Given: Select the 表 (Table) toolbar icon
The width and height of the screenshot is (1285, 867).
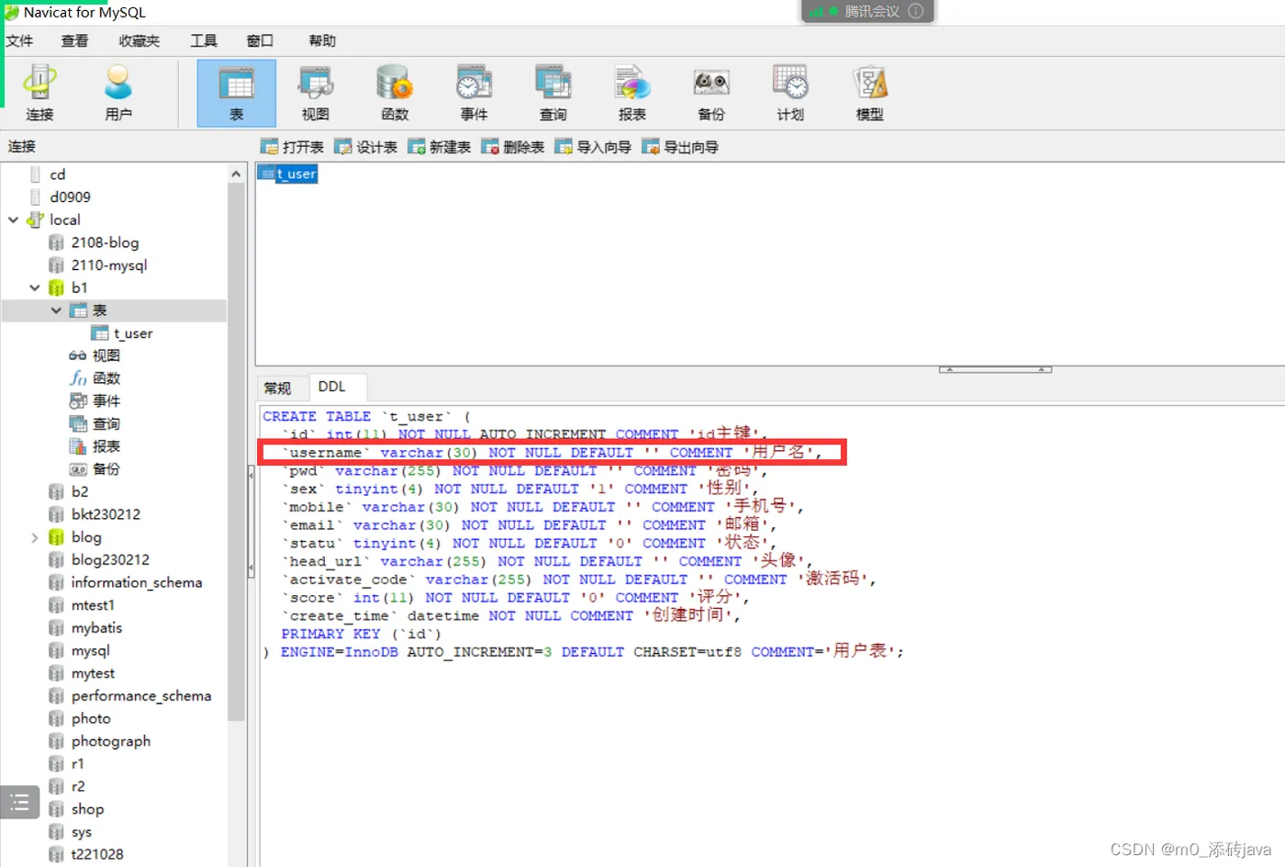Looking at the screenshot, I should point(236,93).
